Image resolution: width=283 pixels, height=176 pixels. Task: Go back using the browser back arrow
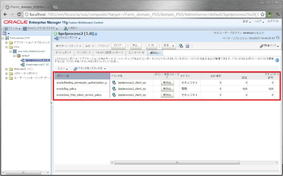click(x=5, y=14)
